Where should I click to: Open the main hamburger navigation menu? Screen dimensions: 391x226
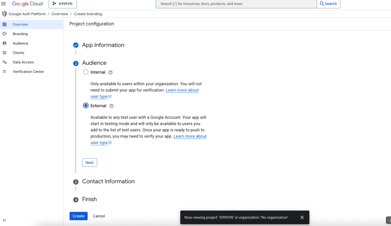pyautogui.click(x=3, y=3)
